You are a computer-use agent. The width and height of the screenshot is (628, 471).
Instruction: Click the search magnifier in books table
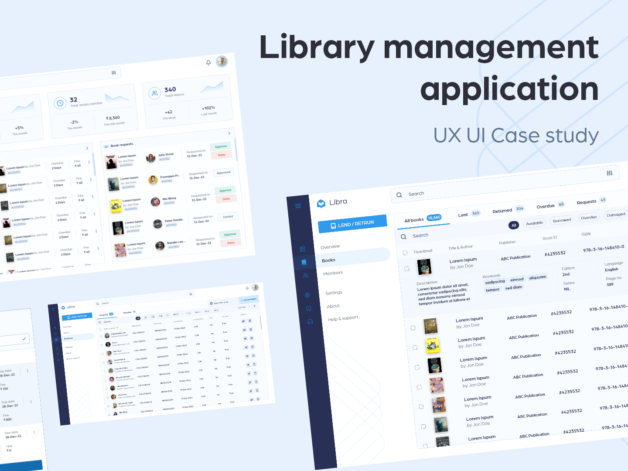[403, 235]
